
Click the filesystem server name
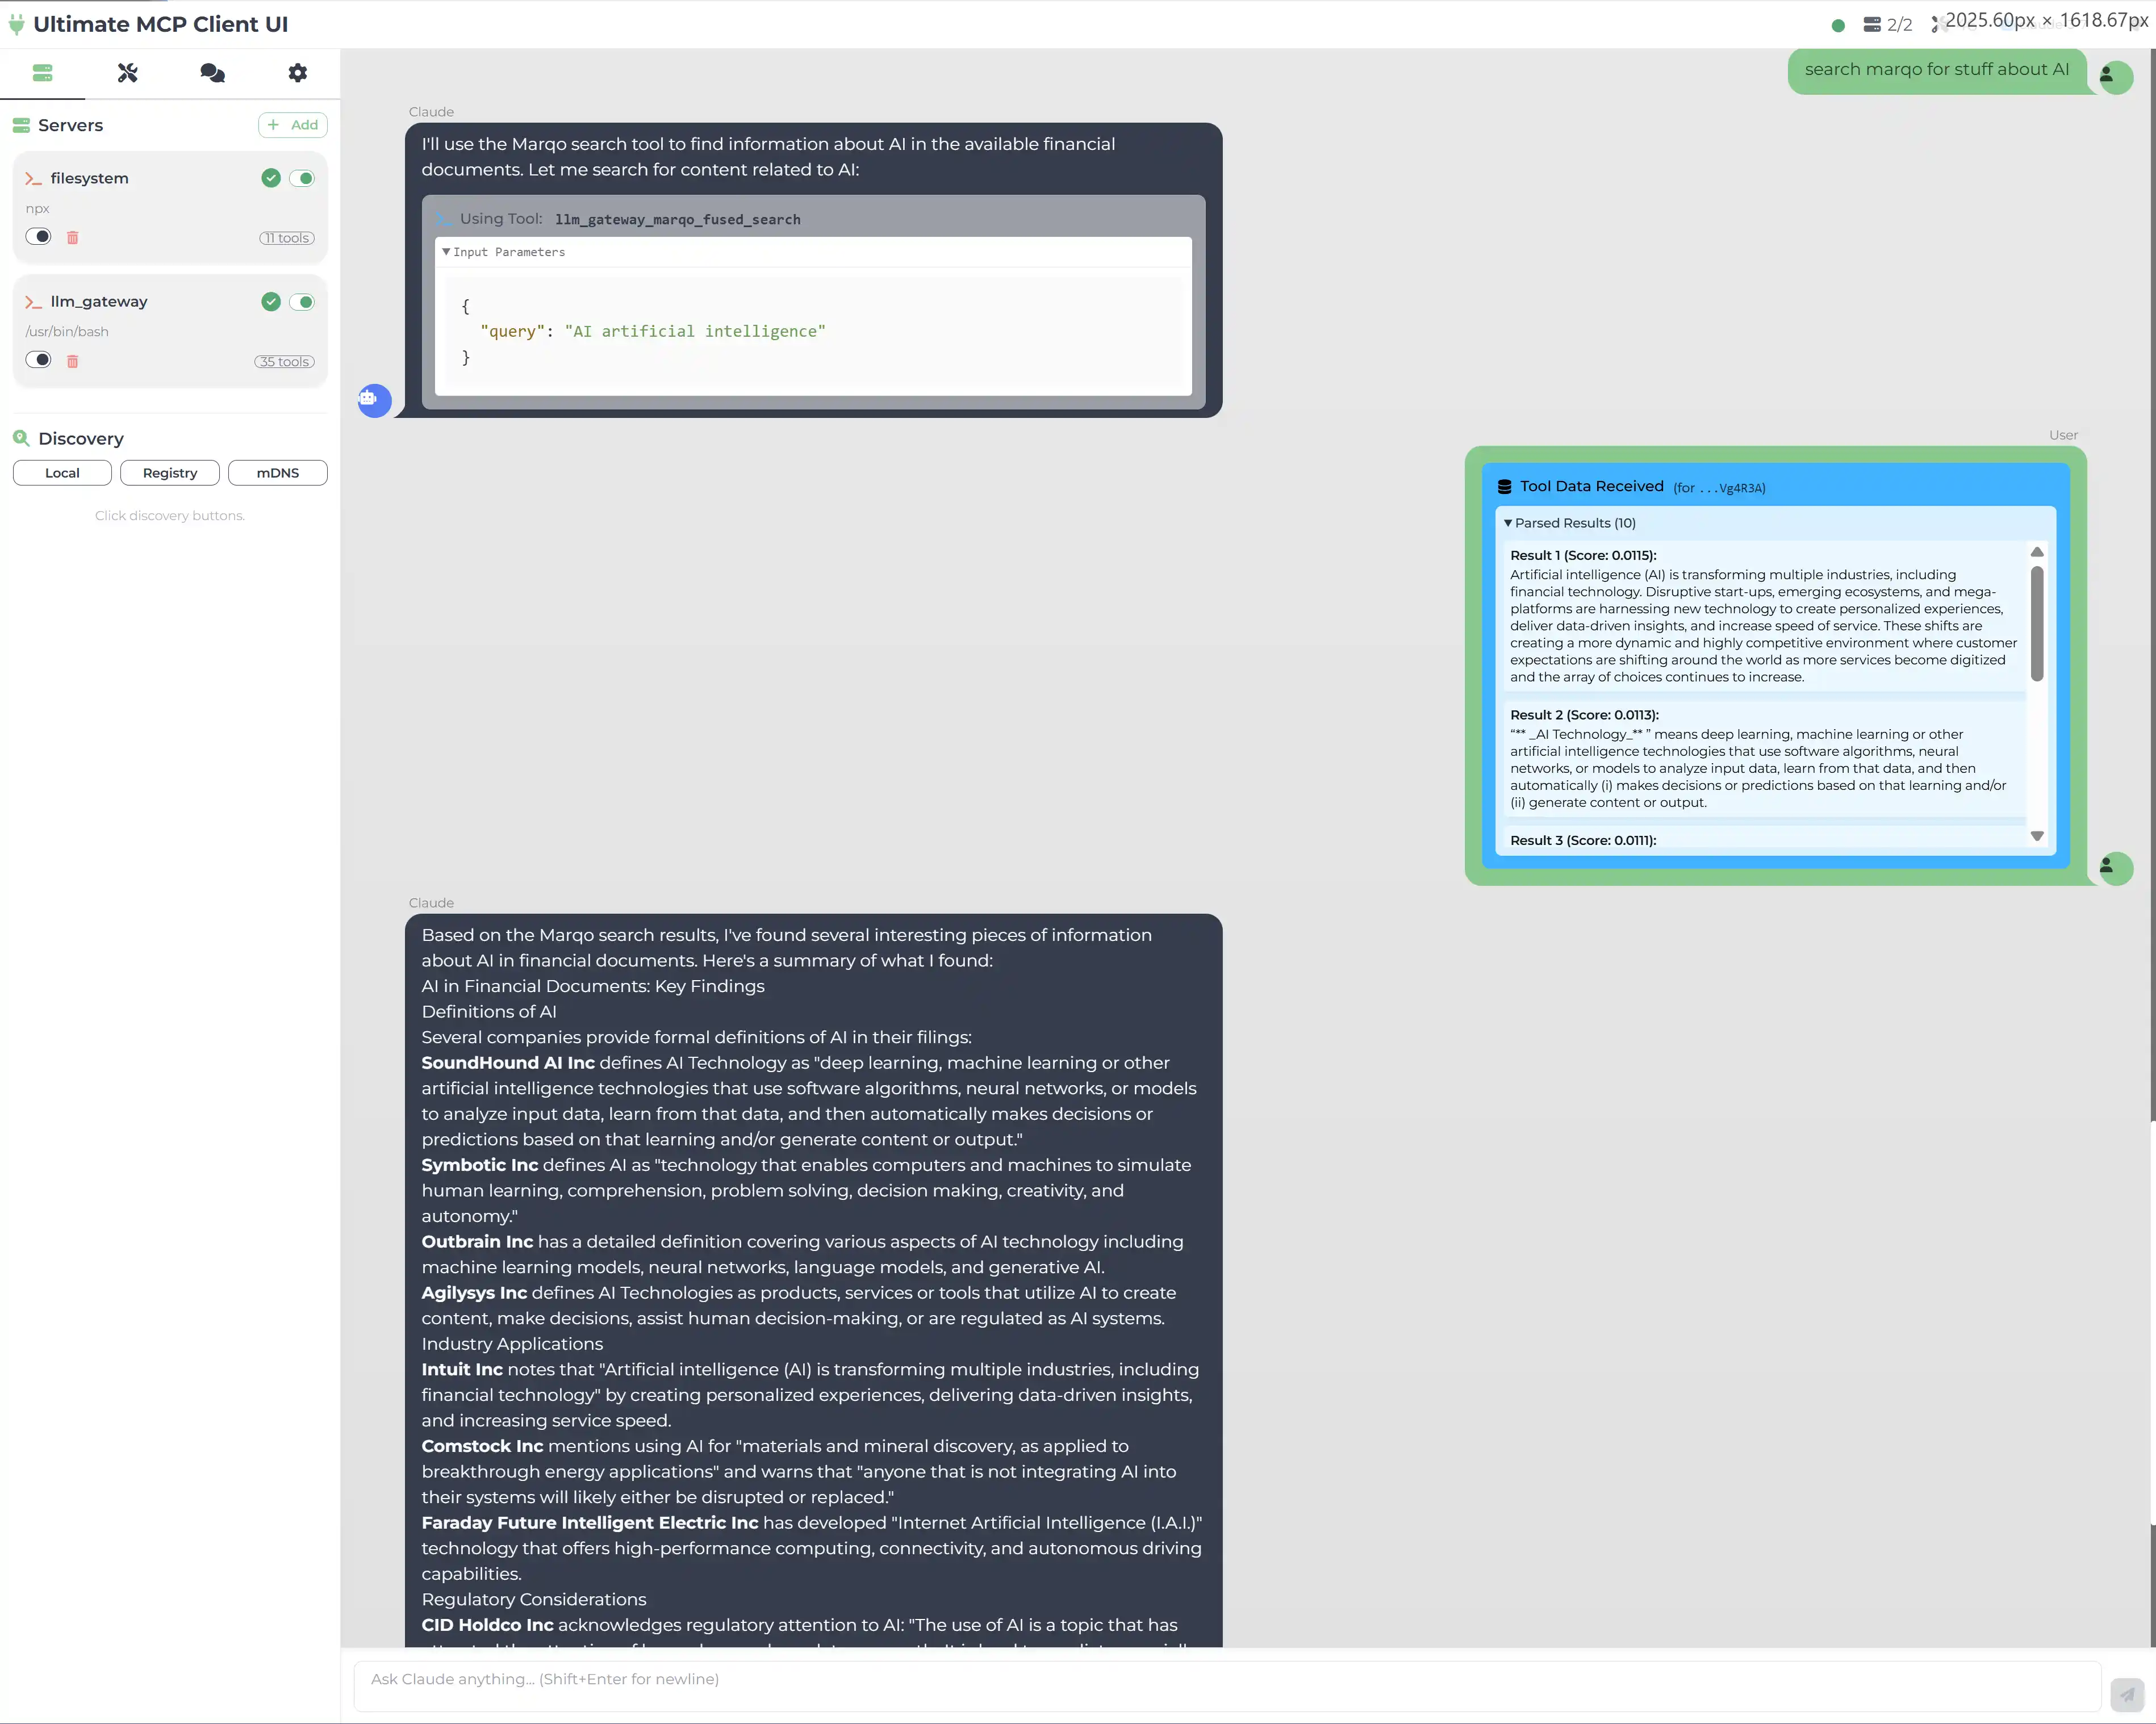click(x=90, y=179)
